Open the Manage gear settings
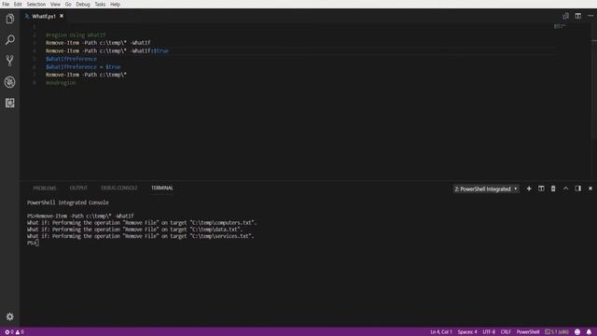Screen dimensions: 597x336 click(x=10, y=316)
